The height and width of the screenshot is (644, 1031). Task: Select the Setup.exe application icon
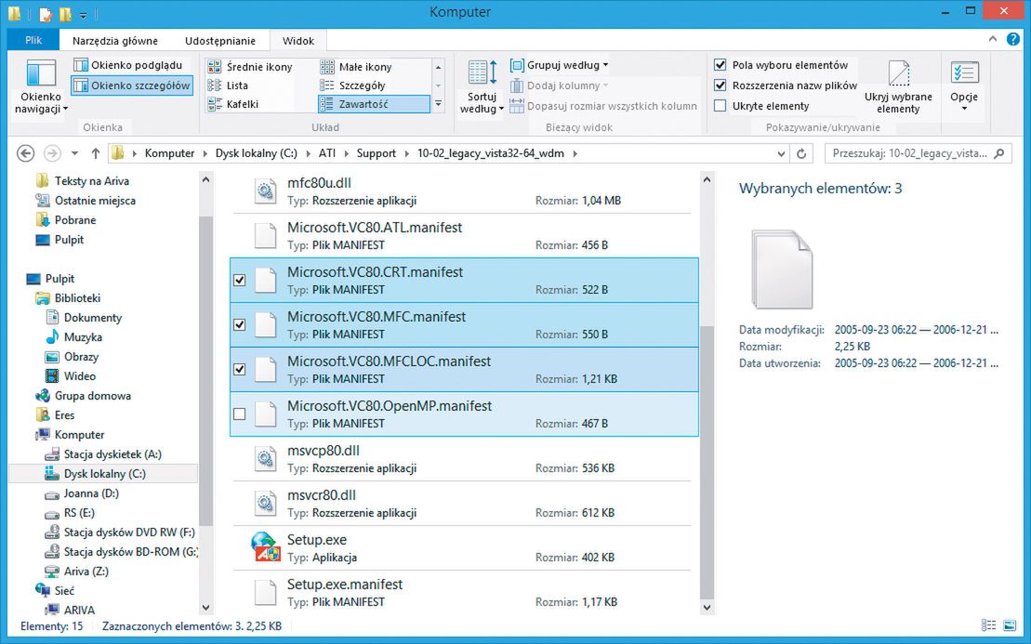pyautogui.click(x=265, y=547)
